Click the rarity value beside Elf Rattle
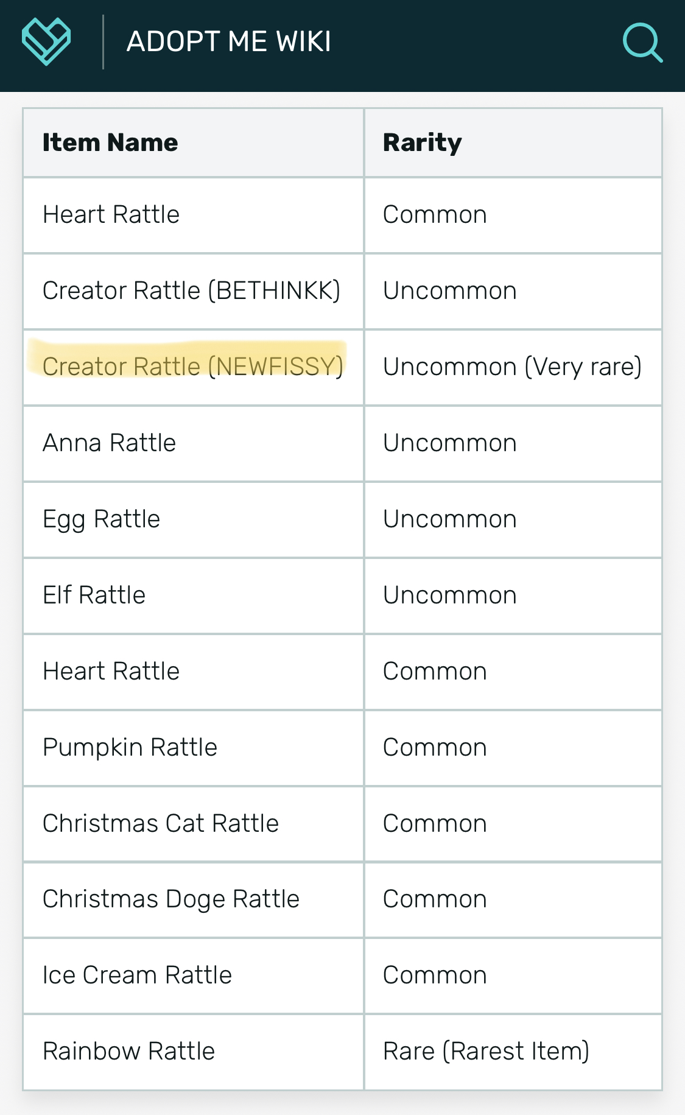Image resolution: width=685 pixels, height=1115 pixels. 449,595
